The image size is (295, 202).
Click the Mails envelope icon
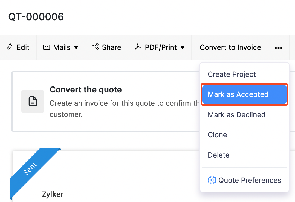point(47,47)
